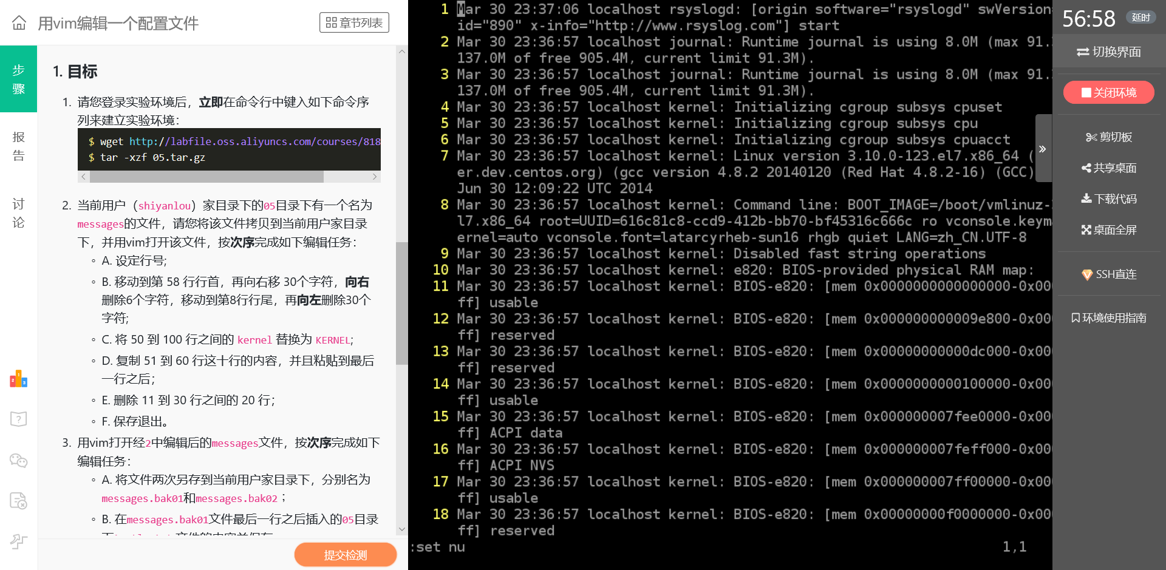Toggle interface with 切换界面

1108,52
